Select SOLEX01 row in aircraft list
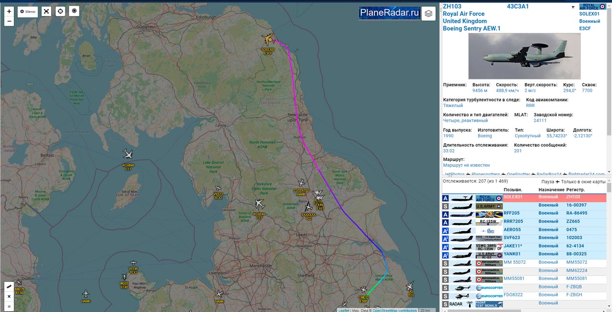Viewport: 612px width, 312px height. pos(524,198)
